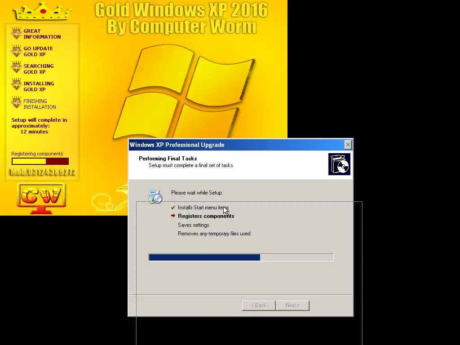
Task: Click the crown icon beside FINISHING INSTALLATION
Action: tap(17, 103)
